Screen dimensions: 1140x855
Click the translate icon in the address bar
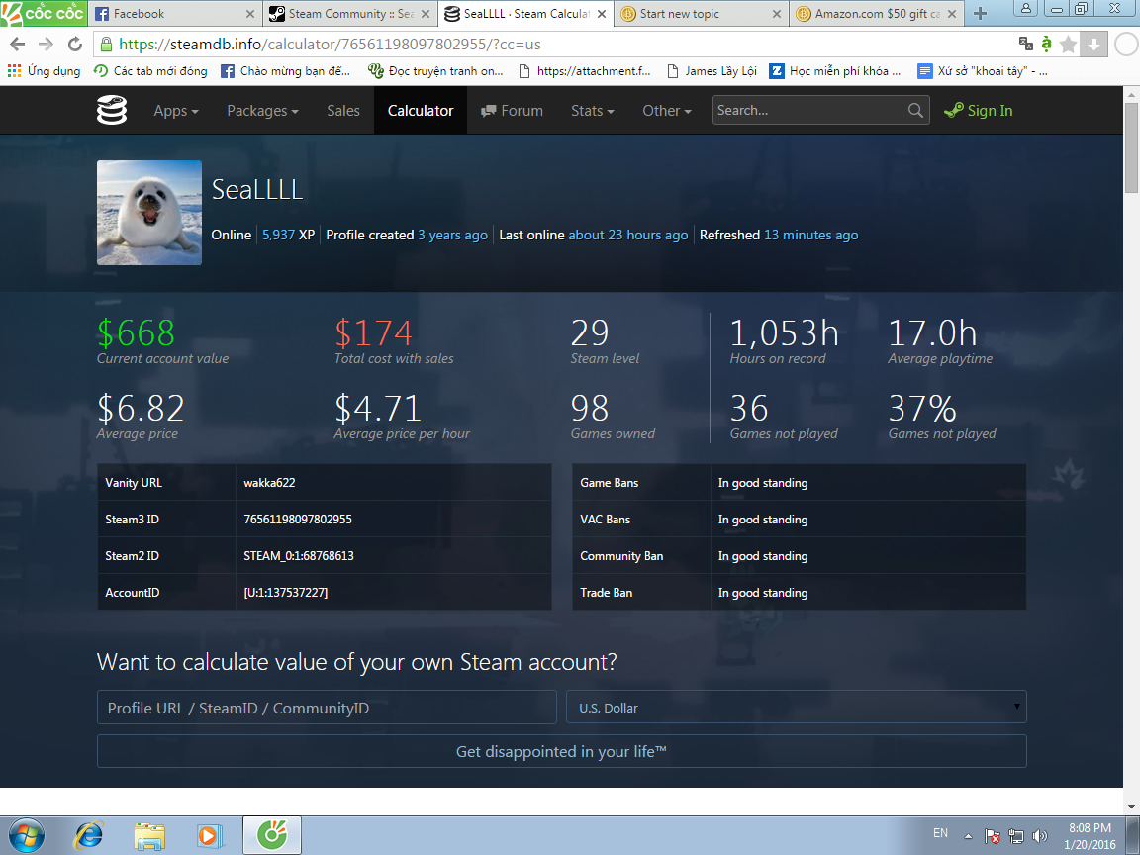click(x=1026, y=44)
